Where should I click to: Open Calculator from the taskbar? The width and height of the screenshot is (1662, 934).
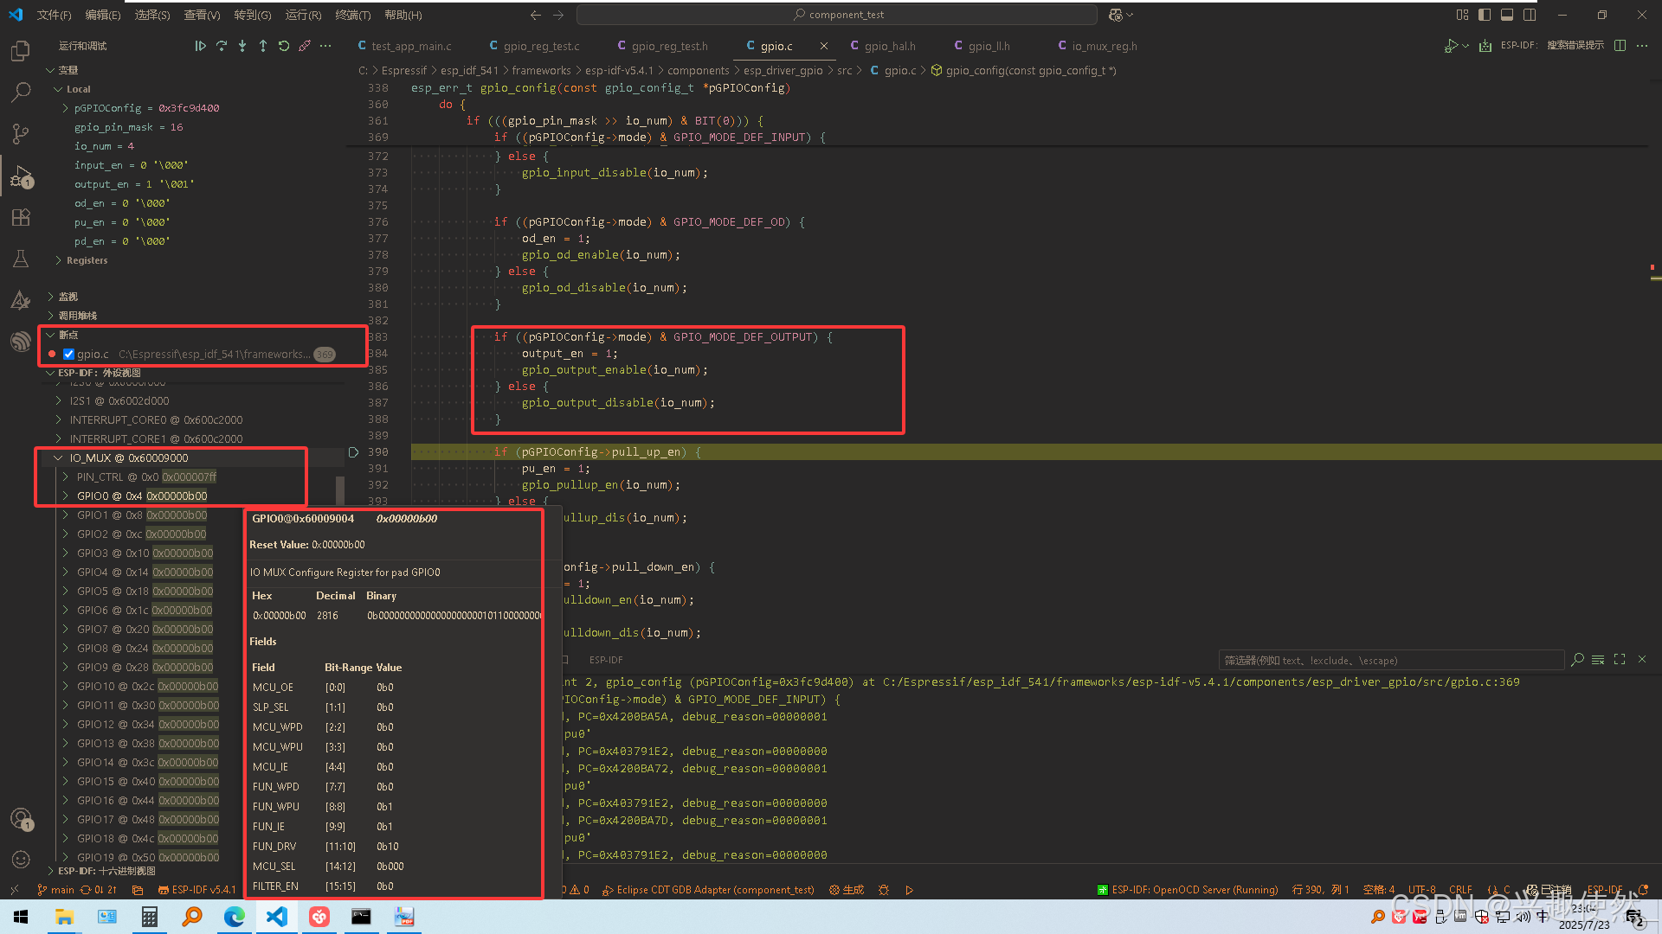(150, 917)
